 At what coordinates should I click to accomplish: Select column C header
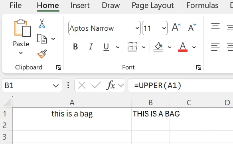point(189,103)
